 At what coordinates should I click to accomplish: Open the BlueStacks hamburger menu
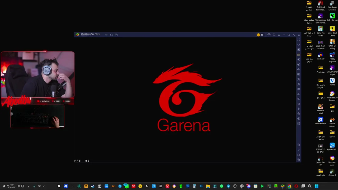point(279,35)
